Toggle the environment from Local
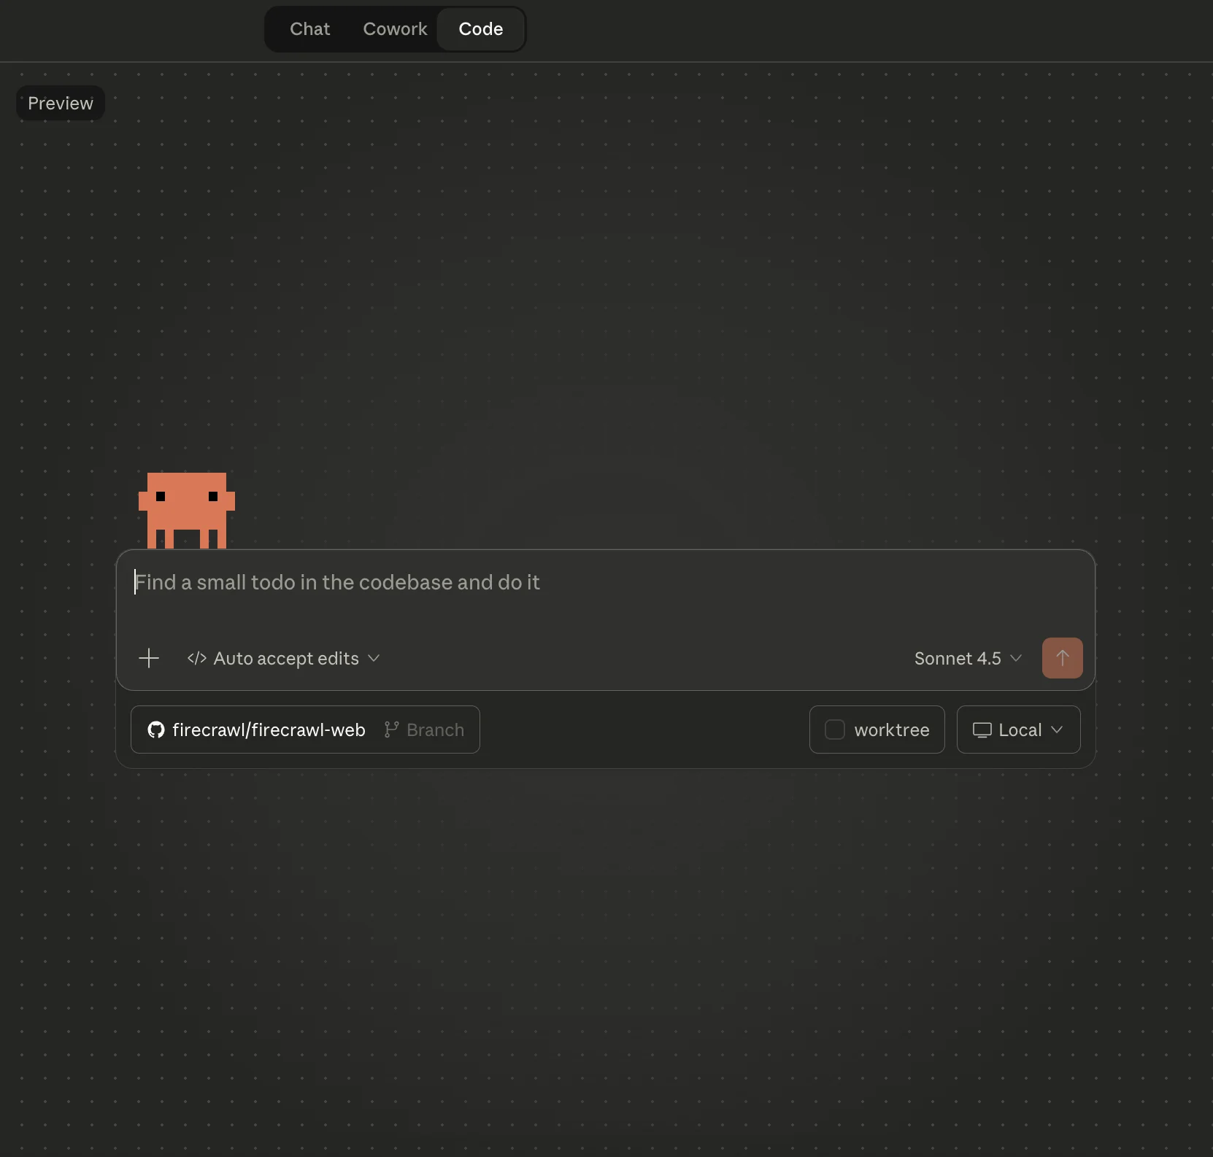The height and width of the screenshot is (1157, 1213). point(1018,730)
